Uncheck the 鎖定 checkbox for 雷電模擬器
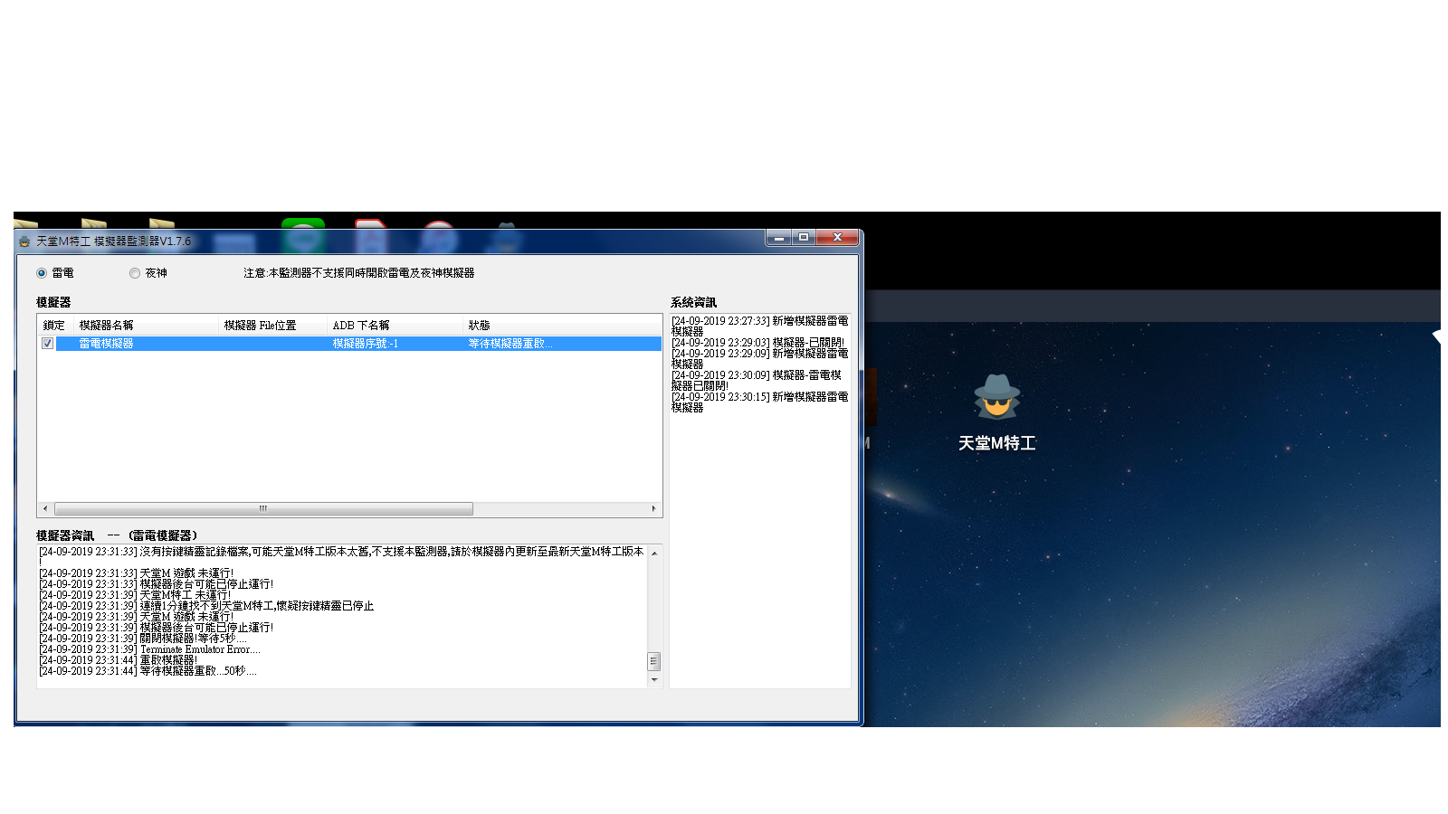Viewport: 1448px width, 814px height. tap(47, 343)
